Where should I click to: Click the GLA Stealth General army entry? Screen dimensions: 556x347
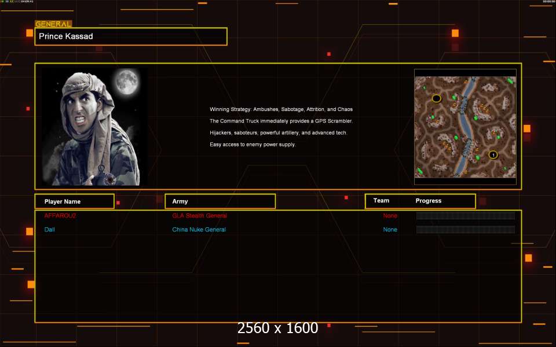coord(199,216)
